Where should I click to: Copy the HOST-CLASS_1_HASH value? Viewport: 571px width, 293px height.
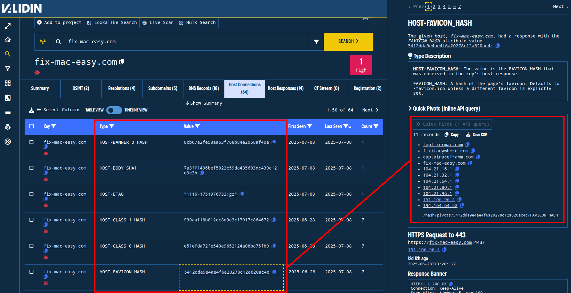[x=274, y=220]
